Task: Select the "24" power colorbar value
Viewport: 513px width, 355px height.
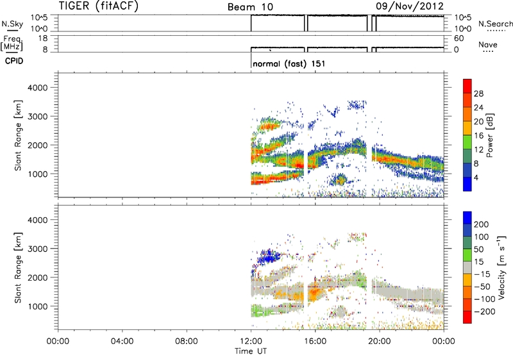Action: click(x=478, y=108)
